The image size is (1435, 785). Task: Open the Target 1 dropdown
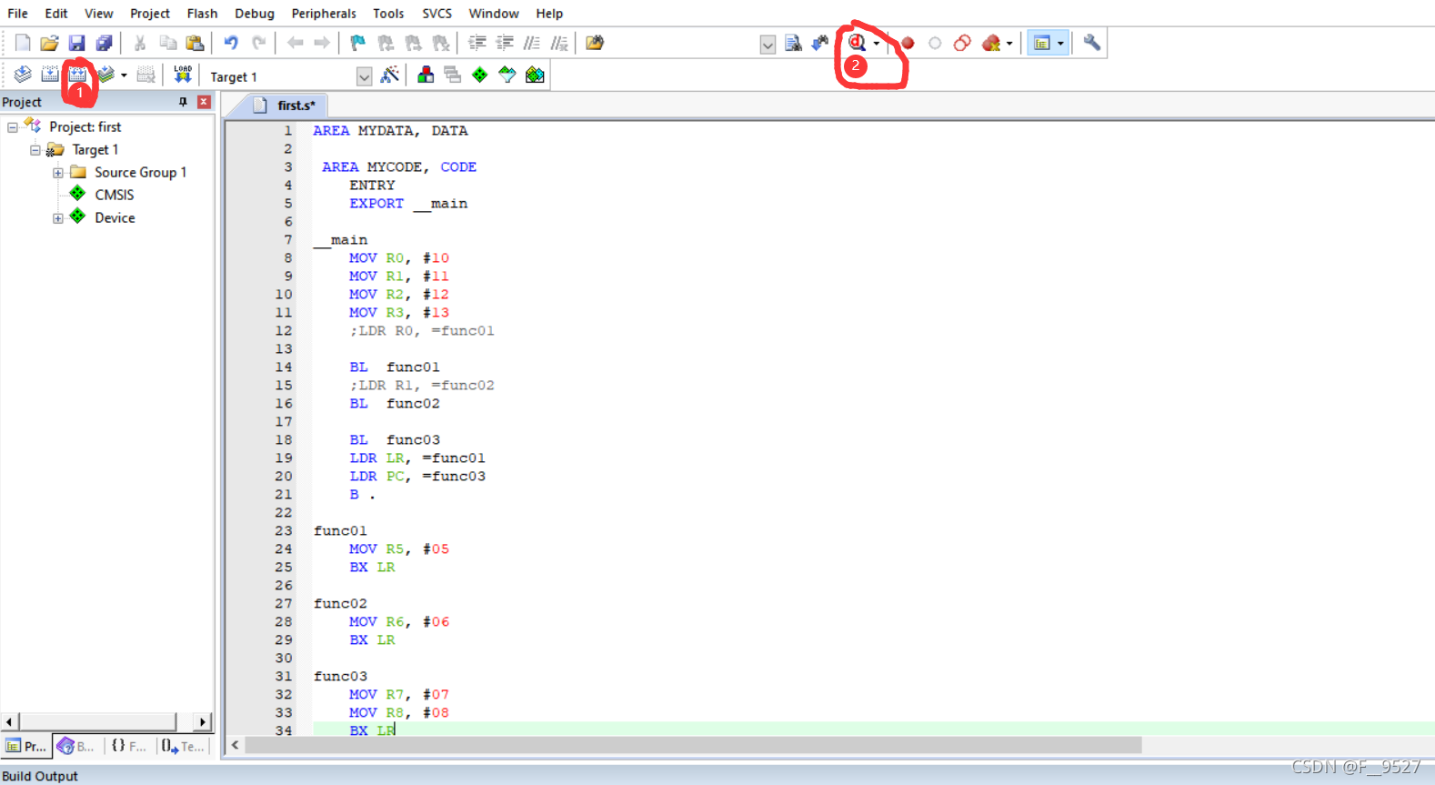(364, 76)
